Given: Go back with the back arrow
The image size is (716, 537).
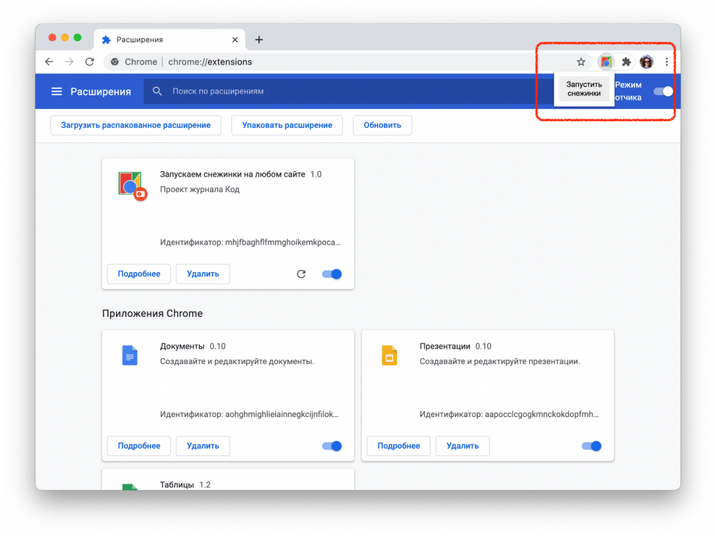Looking at the screenshot, I should (49, 62).
